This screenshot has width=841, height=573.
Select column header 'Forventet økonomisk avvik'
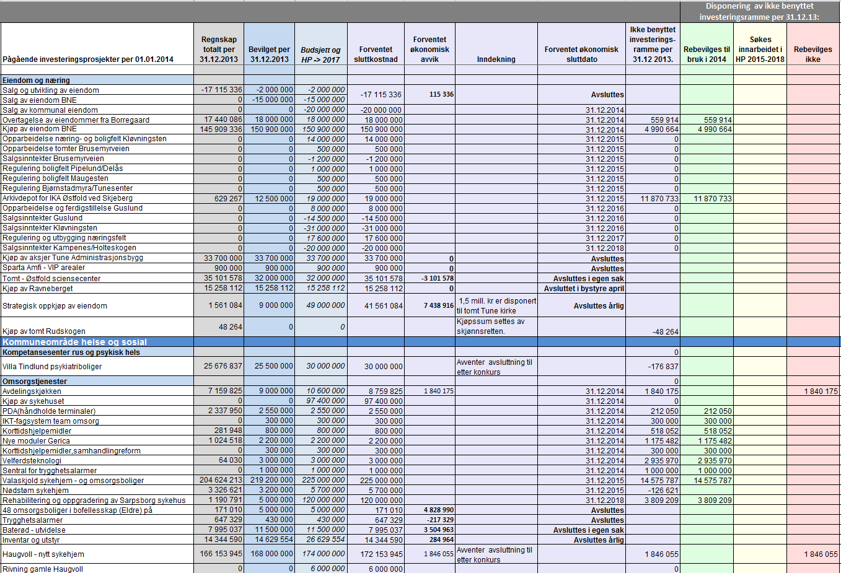tap(429, 50)
